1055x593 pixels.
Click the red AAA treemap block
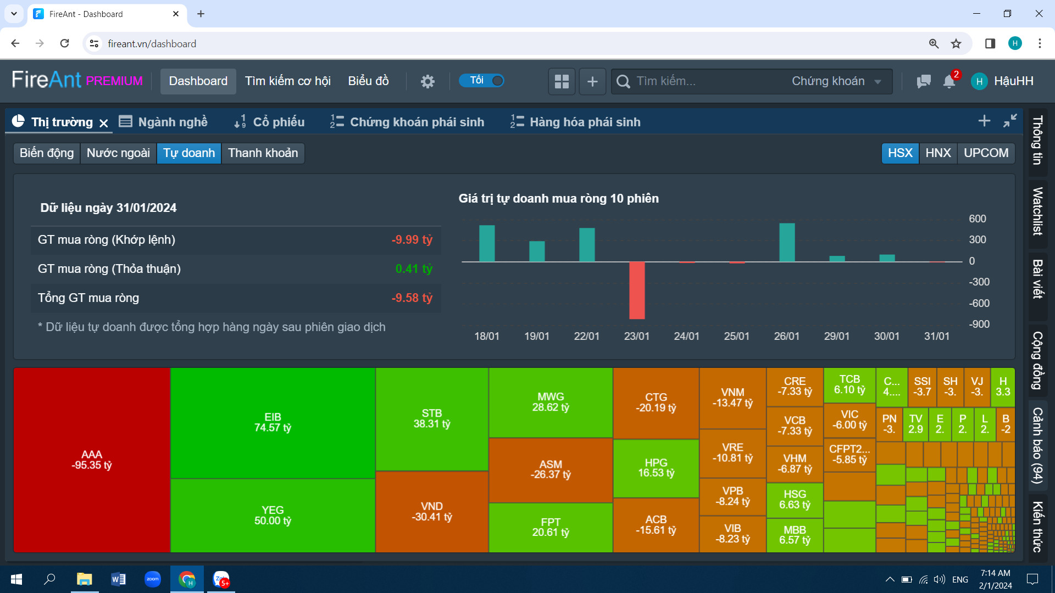point(92,460)
